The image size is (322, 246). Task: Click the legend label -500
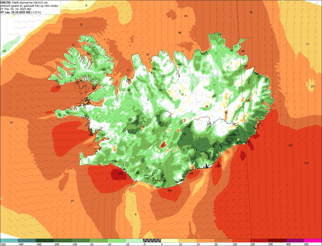(x=3, y=244)
